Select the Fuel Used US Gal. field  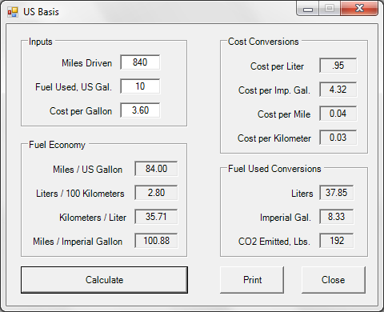[x=140, y=86]
